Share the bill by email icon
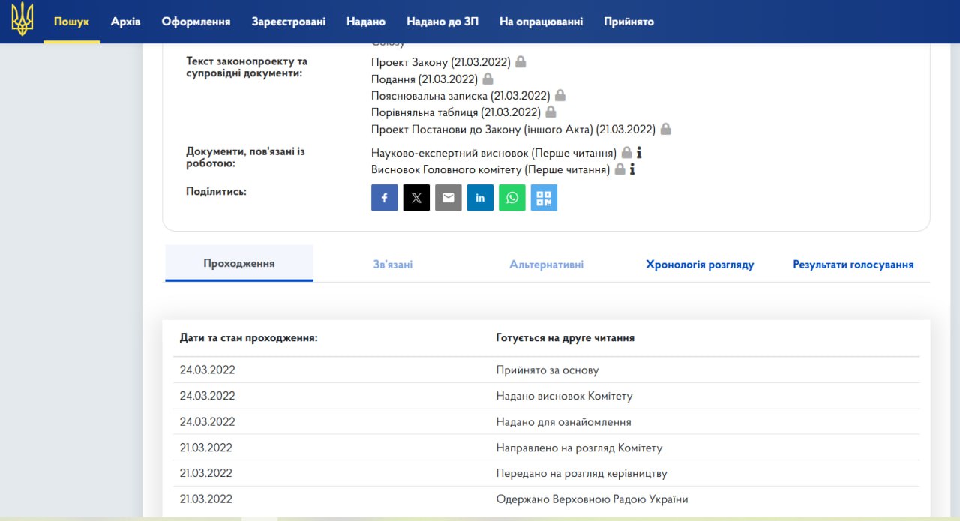 click(x=448, y=198)
